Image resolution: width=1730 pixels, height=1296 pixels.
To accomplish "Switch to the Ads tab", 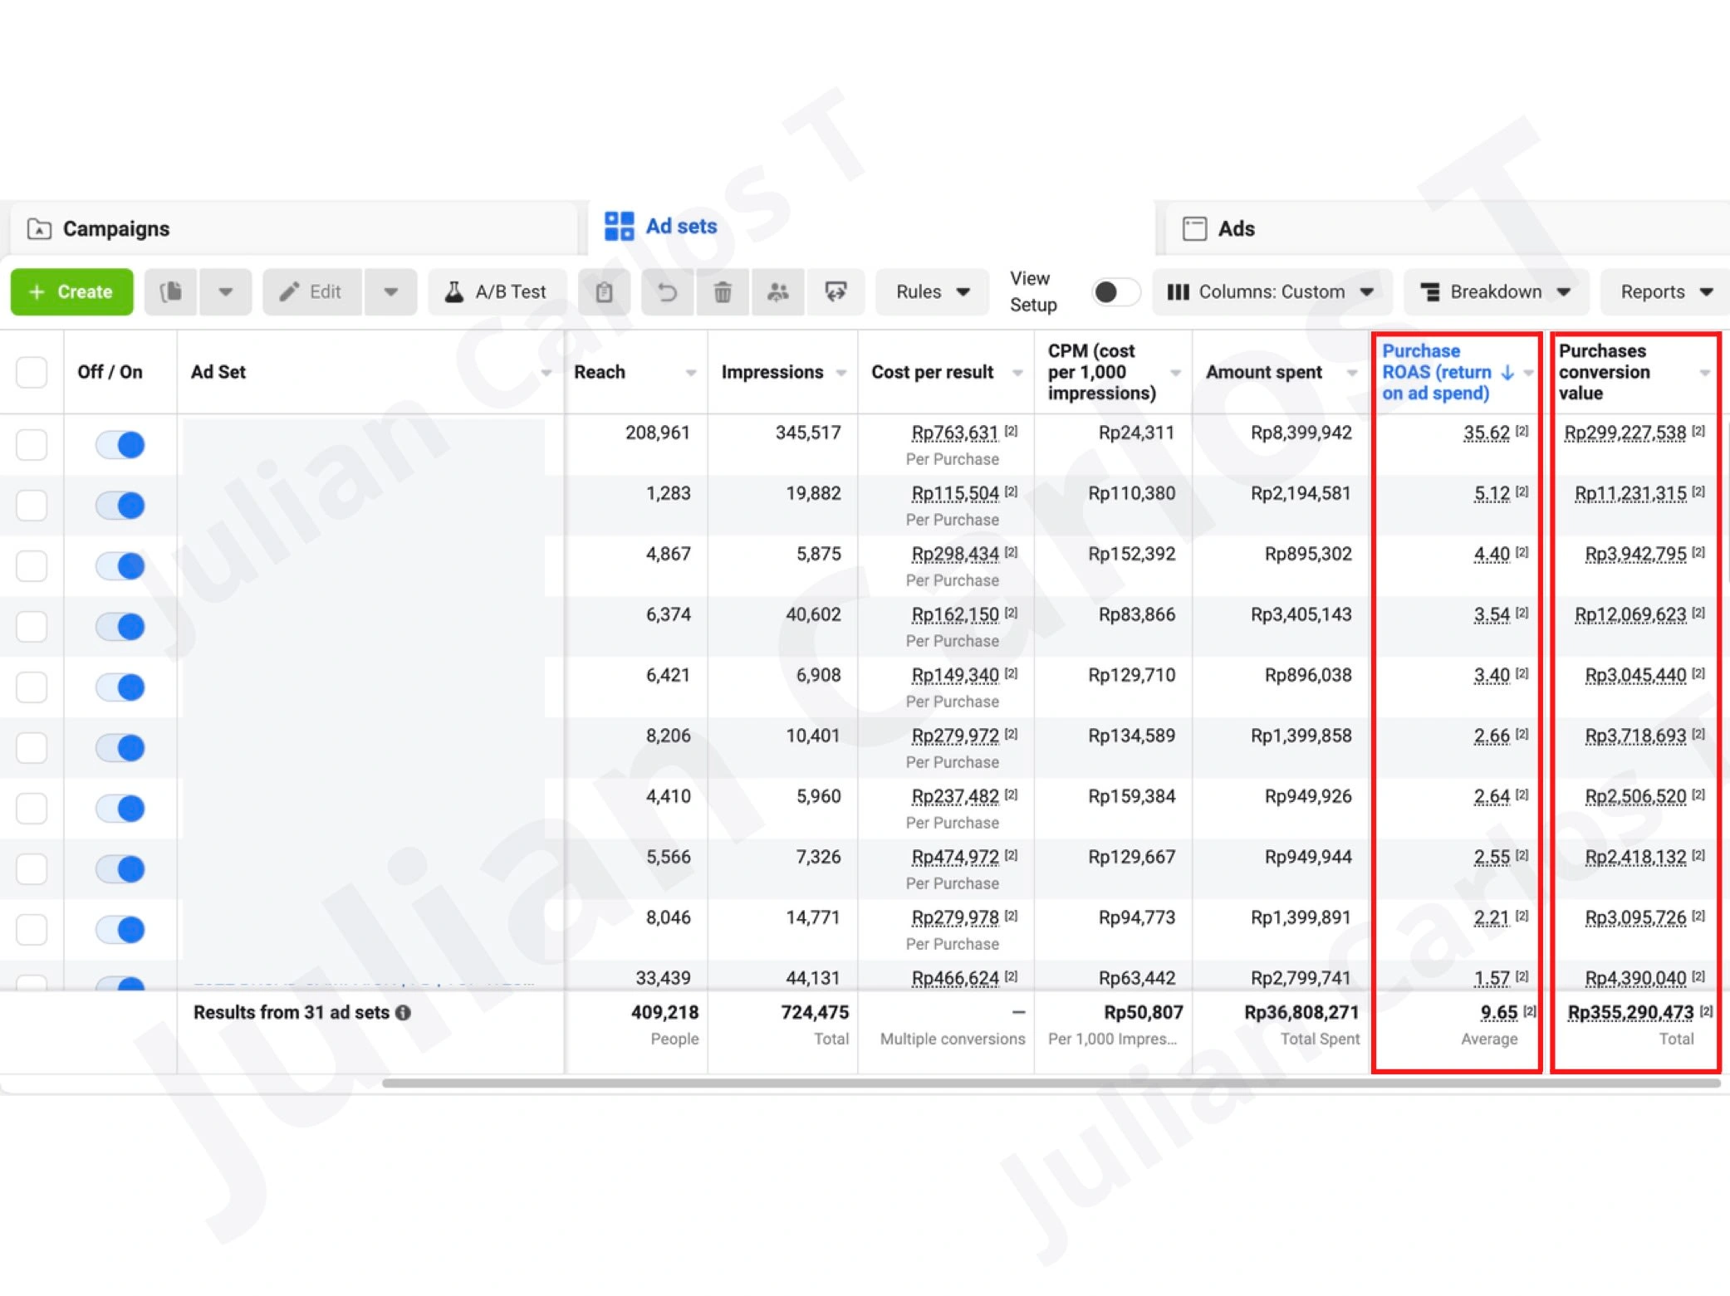I will [1447, 229].
